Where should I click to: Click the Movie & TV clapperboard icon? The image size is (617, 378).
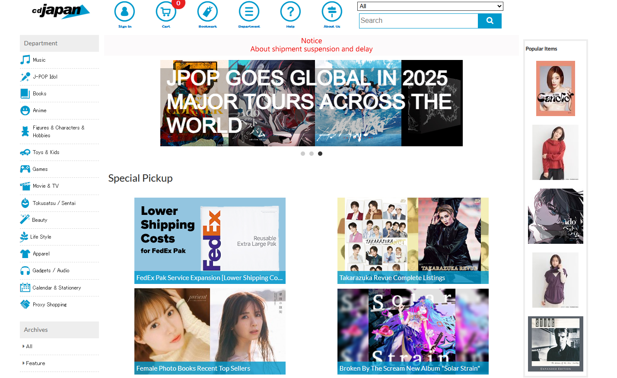[25, 186]
